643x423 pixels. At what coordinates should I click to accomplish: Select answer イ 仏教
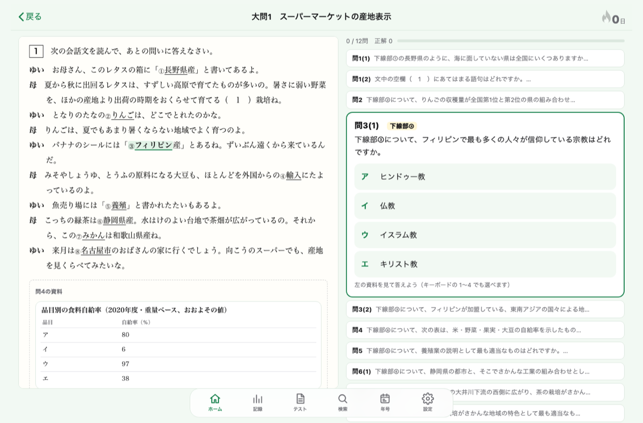[x=485, y=206]
